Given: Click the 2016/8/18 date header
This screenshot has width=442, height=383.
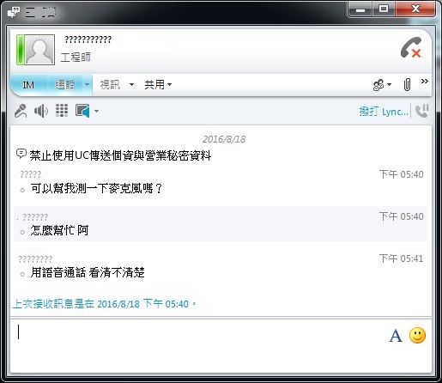Looking at the screenshot, I should (224, 139).
